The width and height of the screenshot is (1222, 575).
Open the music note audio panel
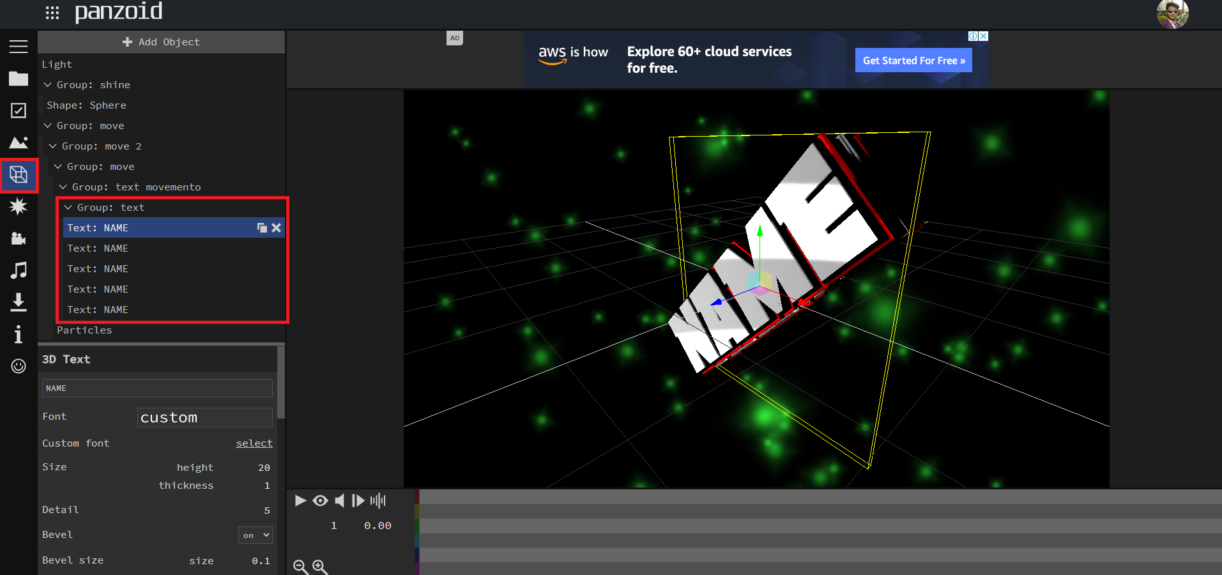[x=19, y=270]
